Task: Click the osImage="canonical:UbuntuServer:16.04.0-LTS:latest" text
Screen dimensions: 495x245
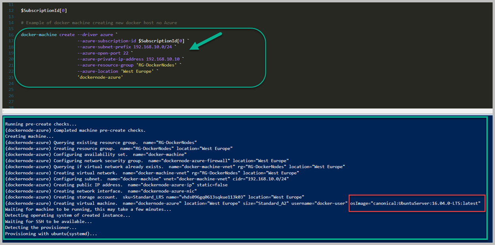Action: (415, 203)
